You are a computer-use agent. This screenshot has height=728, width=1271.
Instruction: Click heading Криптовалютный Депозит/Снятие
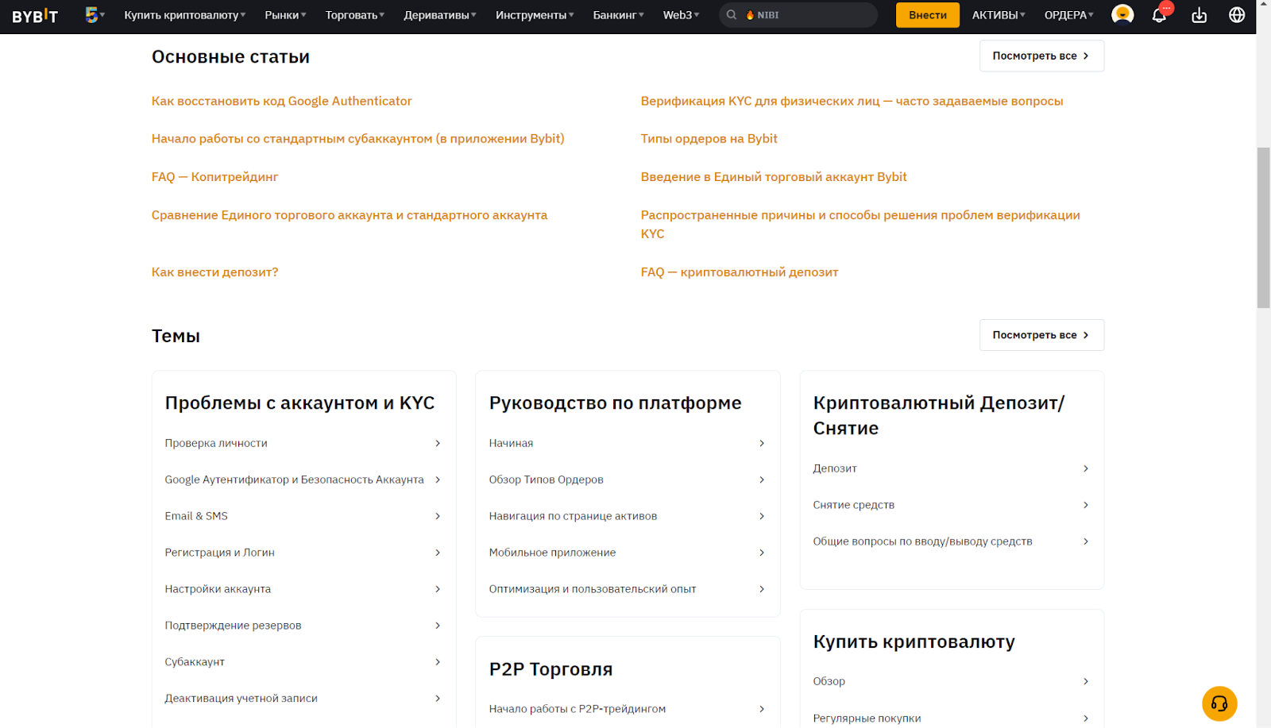[938, 415]
